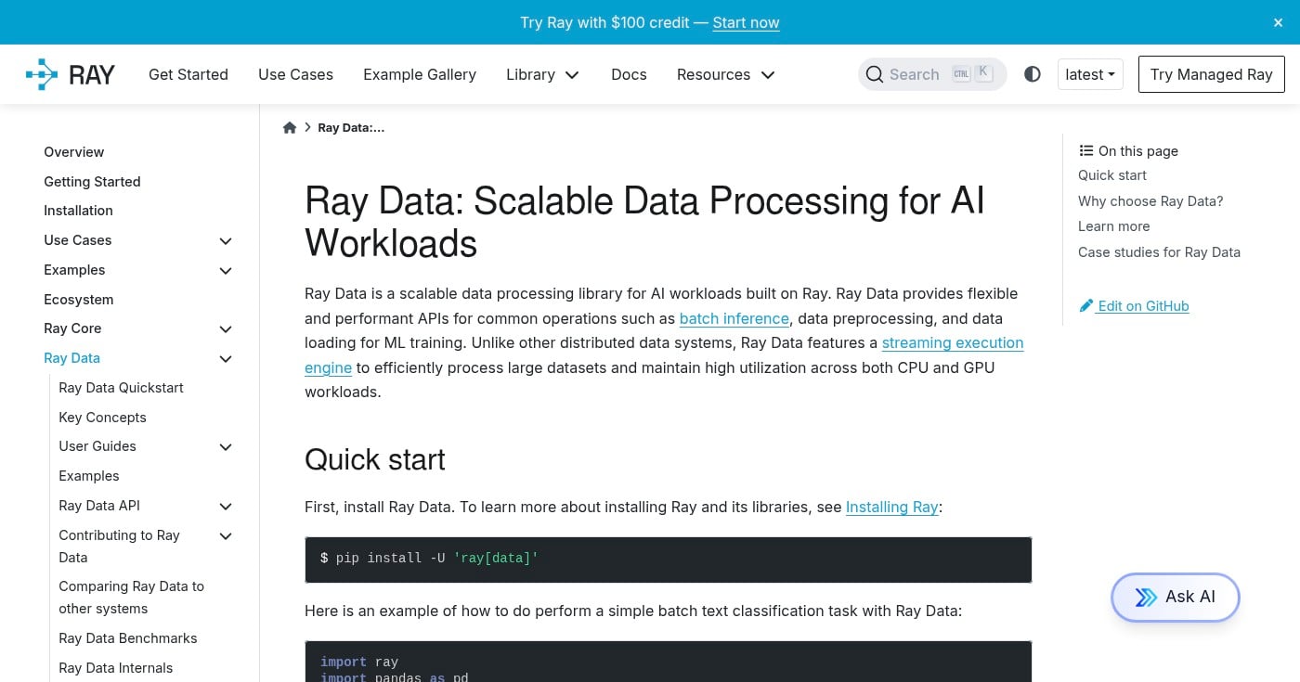Screen dimensions: 1300x682
Task: Expand the User Guides sidebar section
Action: click(x=225, y=447)
